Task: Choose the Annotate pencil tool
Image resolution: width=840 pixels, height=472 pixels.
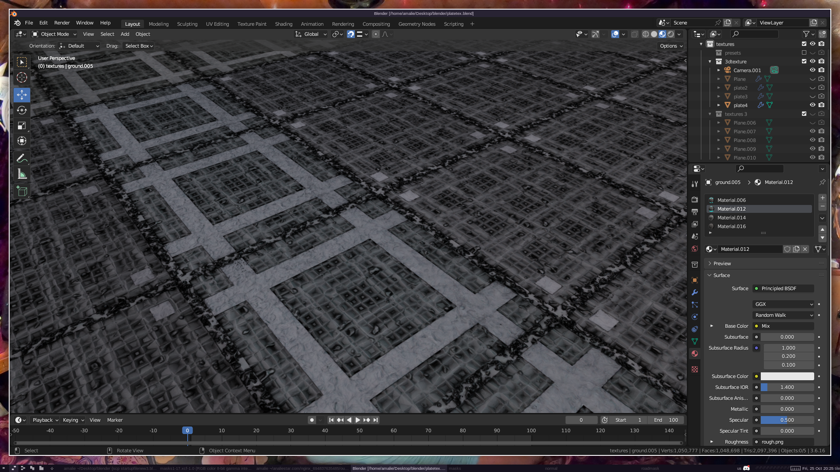Action: (22, 158)
